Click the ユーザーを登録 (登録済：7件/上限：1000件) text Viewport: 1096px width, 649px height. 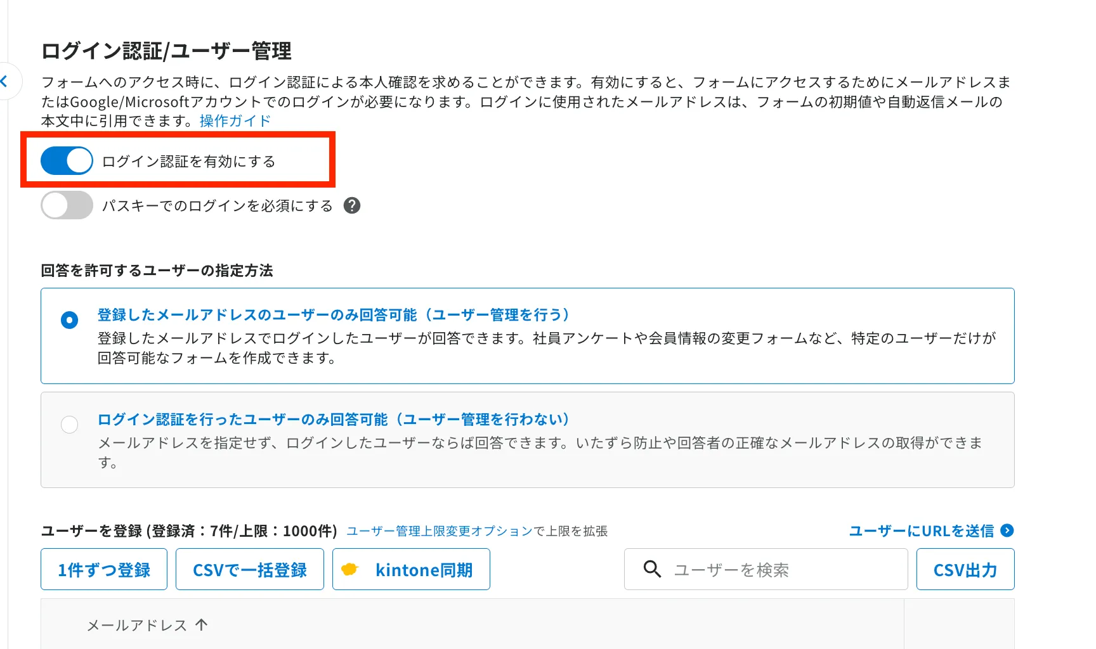click(x=189, y=530)
